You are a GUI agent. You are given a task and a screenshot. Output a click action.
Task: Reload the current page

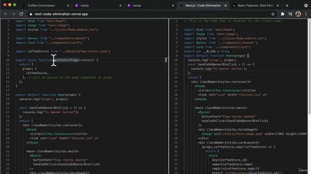click(x=21, y=14)
